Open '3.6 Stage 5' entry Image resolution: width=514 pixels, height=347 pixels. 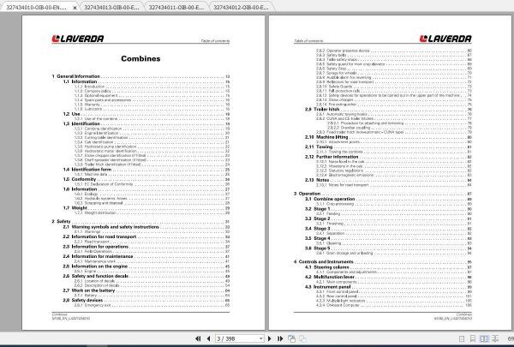388,248
